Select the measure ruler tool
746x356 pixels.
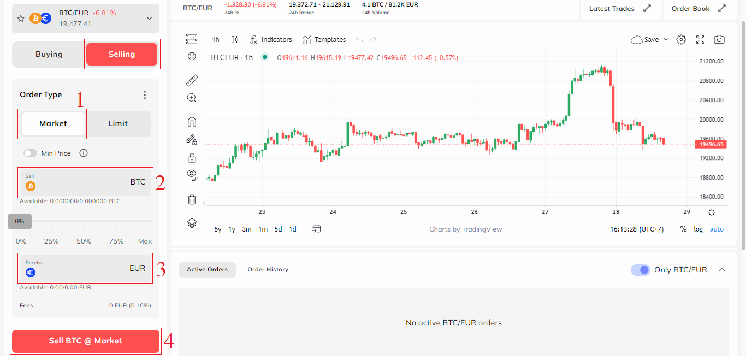[x=191, y=80]
